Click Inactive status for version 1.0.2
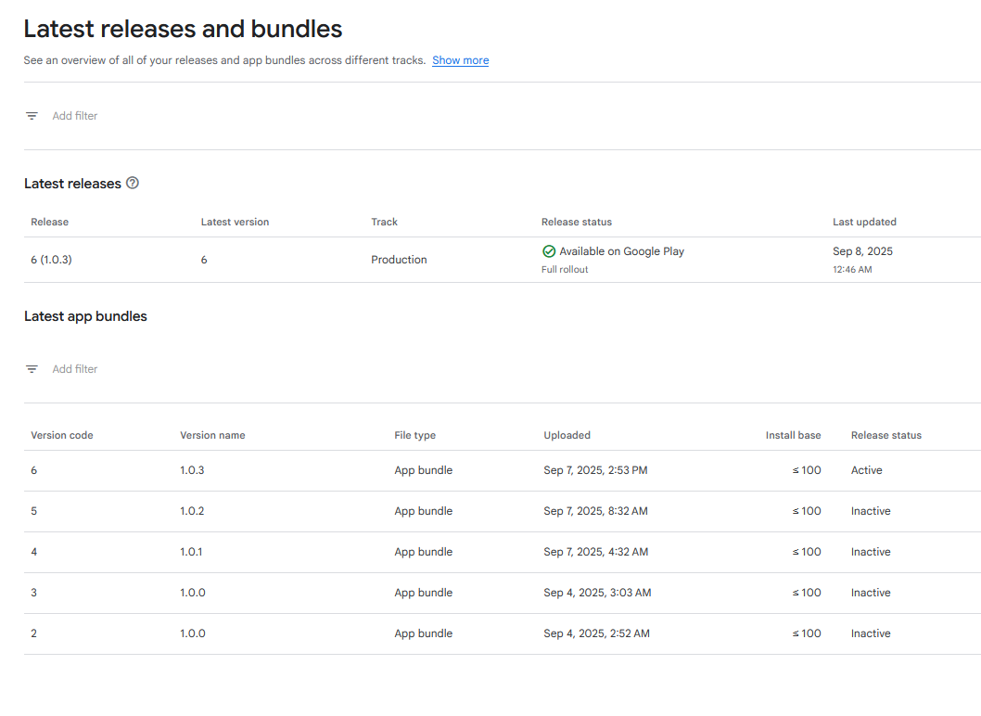This screenshot has height=716, width=981. click(x=871, y=511)
